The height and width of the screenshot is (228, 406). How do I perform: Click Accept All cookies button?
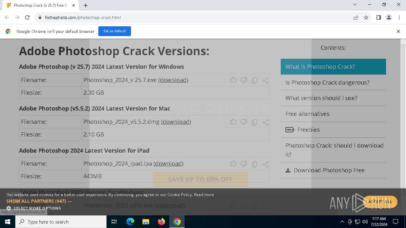pos(380,202)
